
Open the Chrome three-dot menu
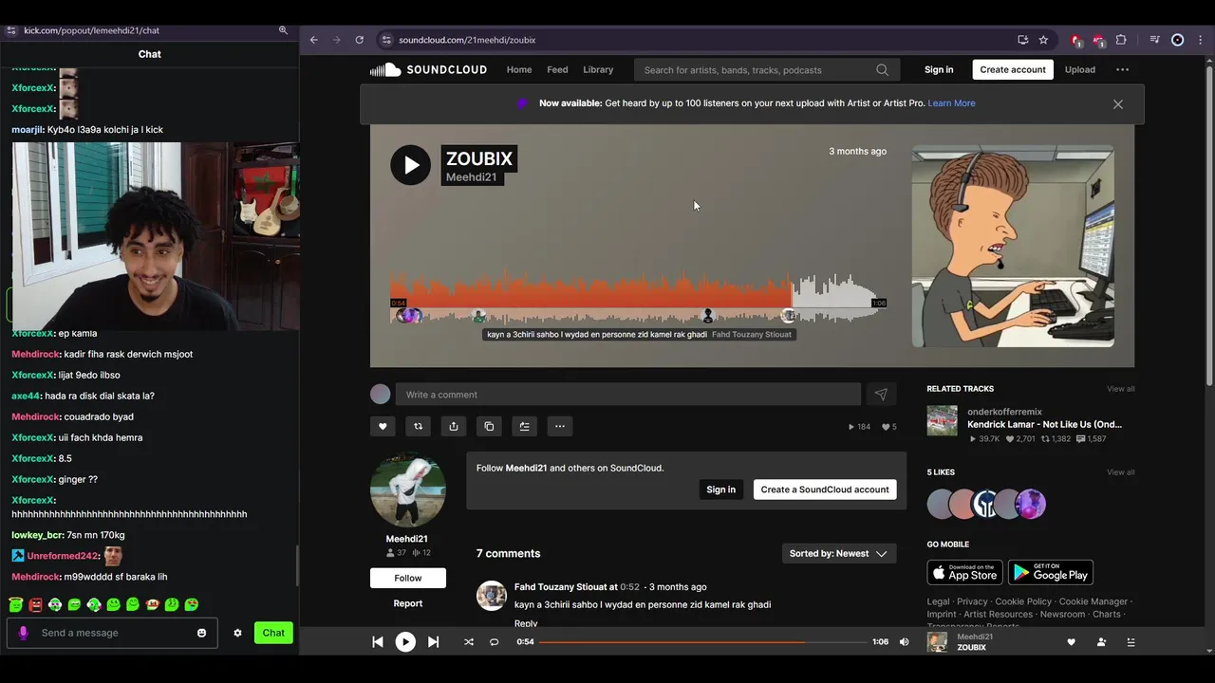point(1200,40)
